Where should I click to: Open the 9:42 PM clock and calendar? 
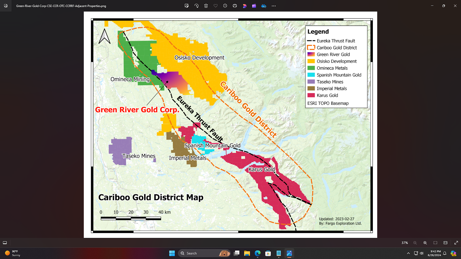434,253
